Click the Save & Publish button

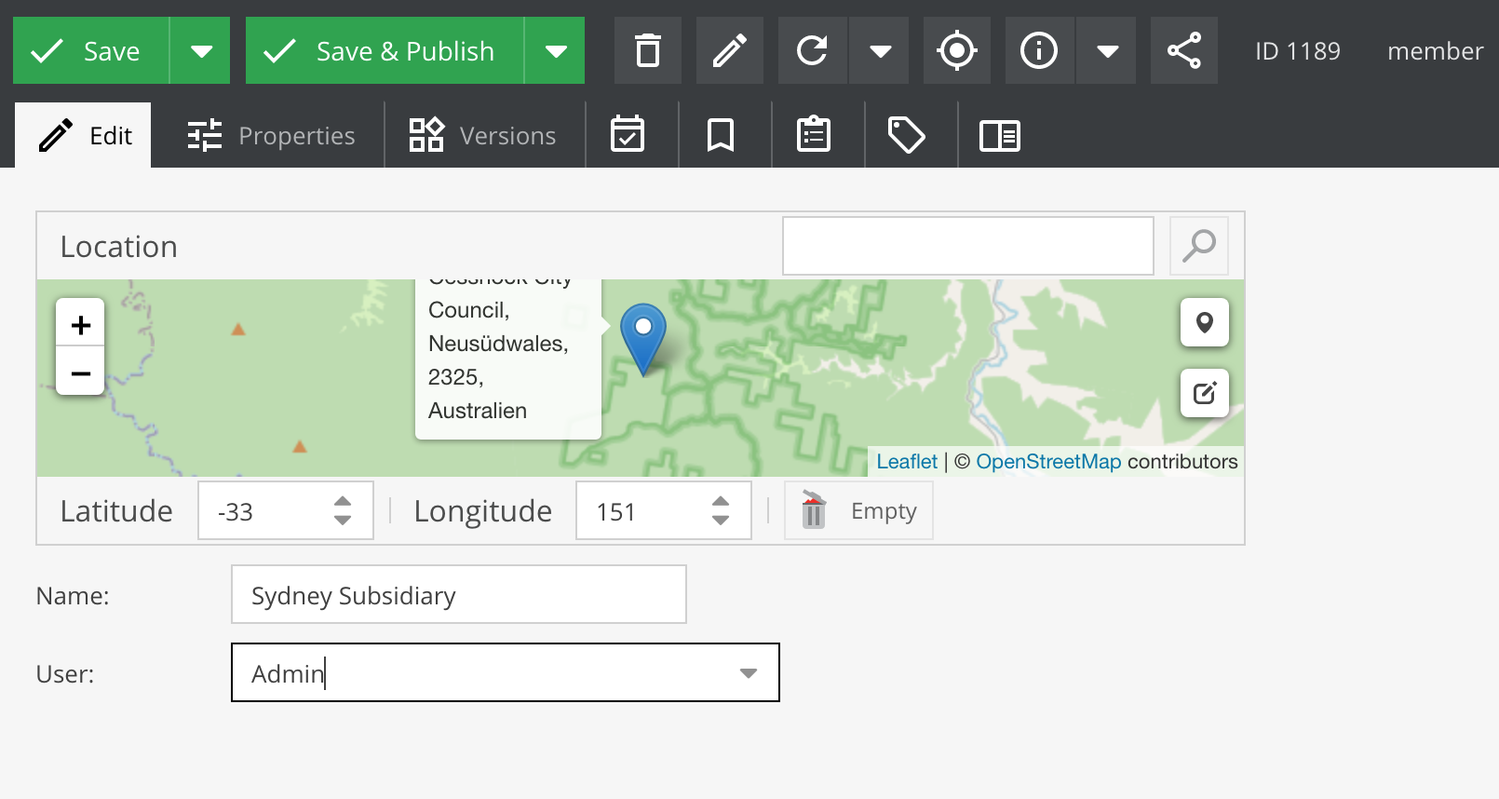pyautogui.click(x=385, y=50)
